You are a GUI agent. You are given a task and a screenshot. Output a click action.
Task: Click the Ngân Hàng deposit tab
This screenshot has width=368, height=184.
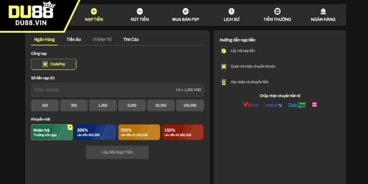click(44, 40)
